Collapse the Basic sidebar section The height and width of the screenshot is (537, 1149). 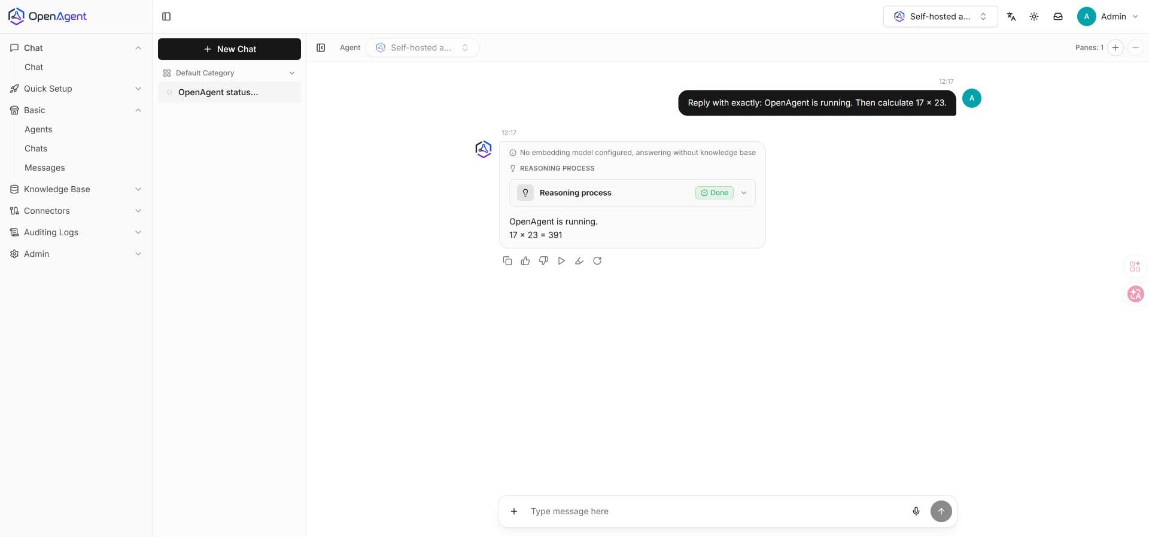[76, 110]
